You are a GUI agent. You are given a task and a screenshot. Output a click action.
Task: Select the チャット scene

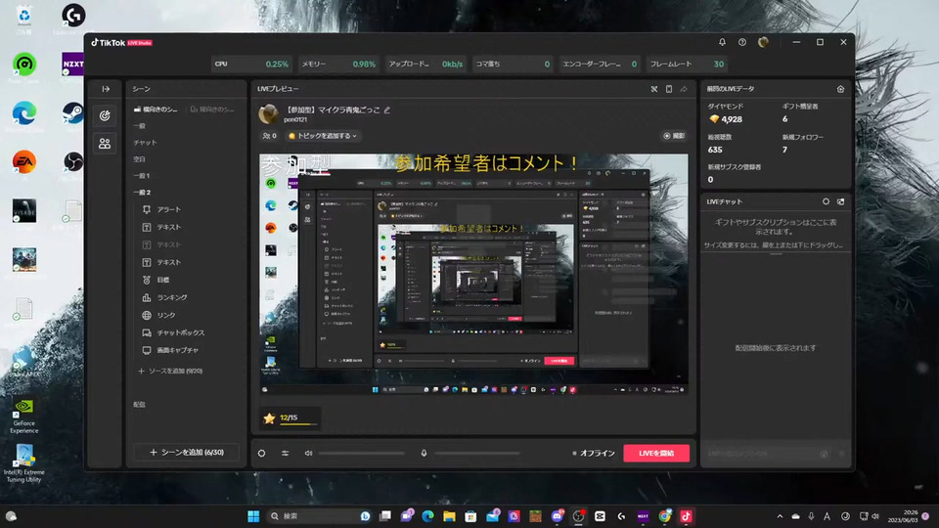point(145,143)
